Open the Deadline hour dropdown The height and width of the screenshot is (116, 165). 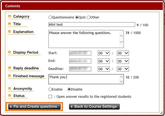pyautogui.click(x=104, y=69)
